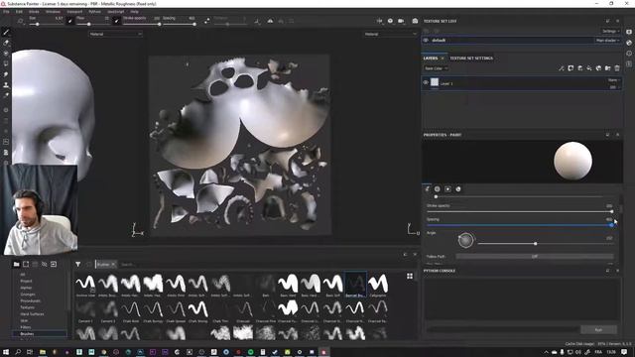
Task: Open the brush preset dropdown in toolbar
Action: [21, 21]
